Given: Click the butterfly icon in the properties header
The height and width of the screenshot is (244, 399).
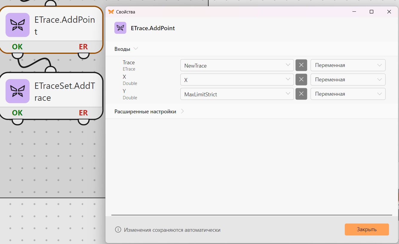Looking at the screenshot, I should click(120, 28).
